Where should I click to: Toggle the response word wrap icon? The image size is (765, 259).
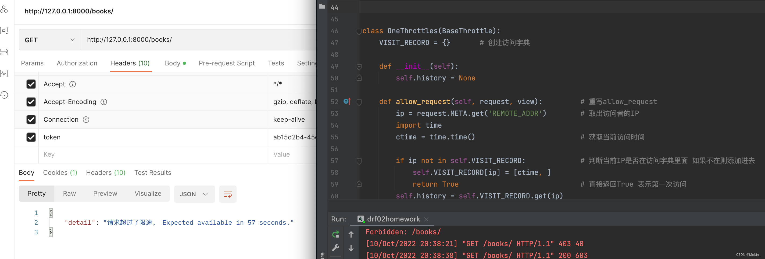click(228, 194)
